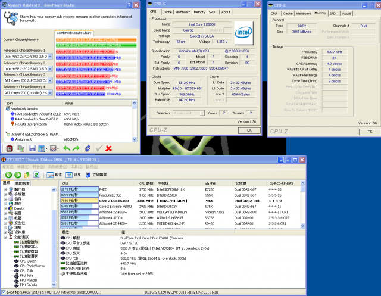
Task: Switch to About tab in CPU-Z CPU window
Action: tap(226, 12)
